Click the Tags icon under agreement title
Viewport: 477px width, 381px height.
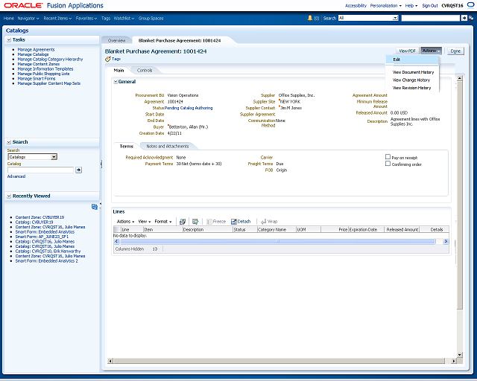coord(107,59)
